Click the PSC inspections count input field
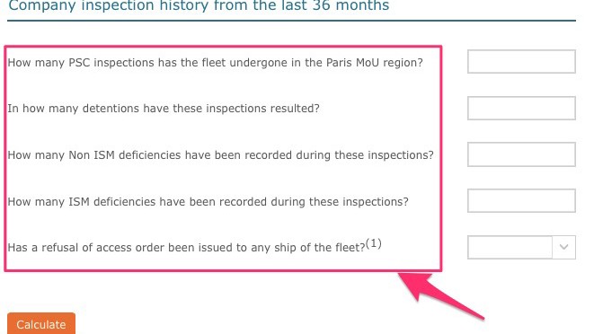The height and width of the screenshot is (334, 594). 521,61
